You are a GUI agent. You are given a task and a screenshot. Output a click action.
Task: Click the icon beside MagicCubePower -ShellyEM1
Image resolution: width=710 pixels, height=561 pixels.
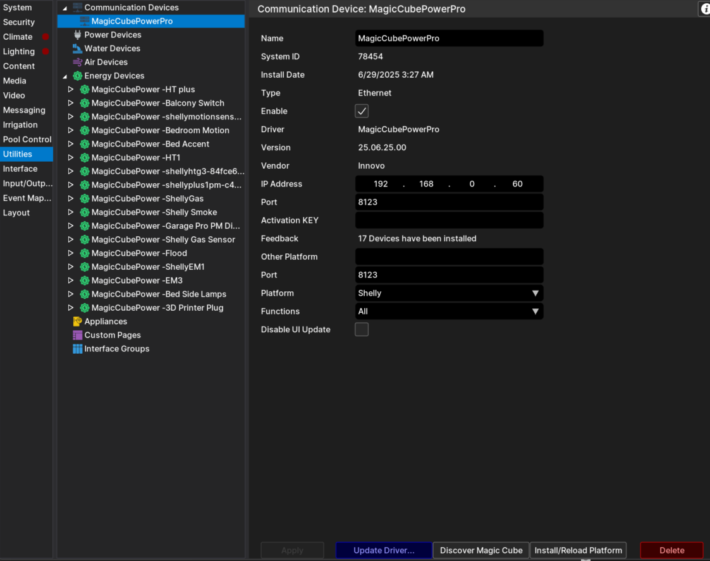[x=85, y=267]
